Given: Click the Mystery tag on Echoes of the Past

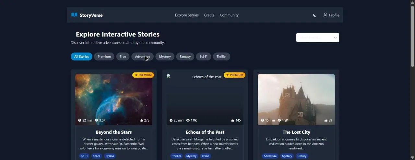Looking at the screenshot, I should pos(191,156).
